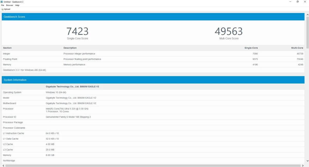Click L2 Cache value 4.00 MB

click(50, 144)
